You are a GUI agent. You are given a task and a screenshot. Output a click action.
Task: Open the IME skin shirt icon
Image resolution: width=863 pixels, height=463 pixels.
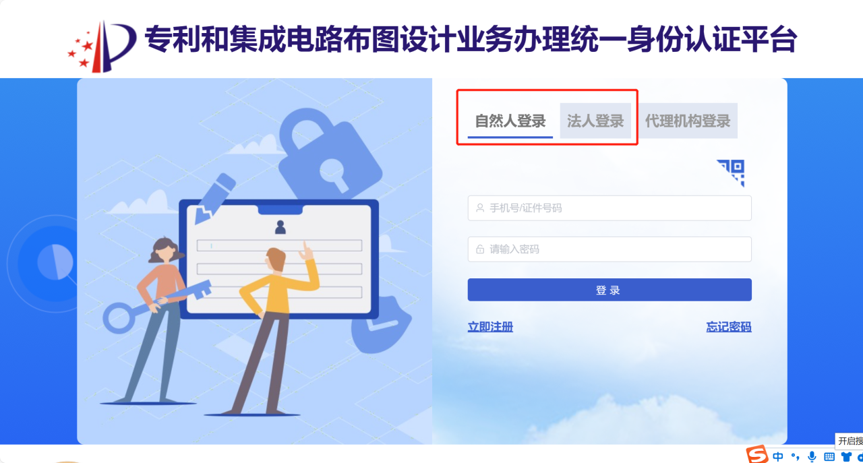tap(846, 457)
